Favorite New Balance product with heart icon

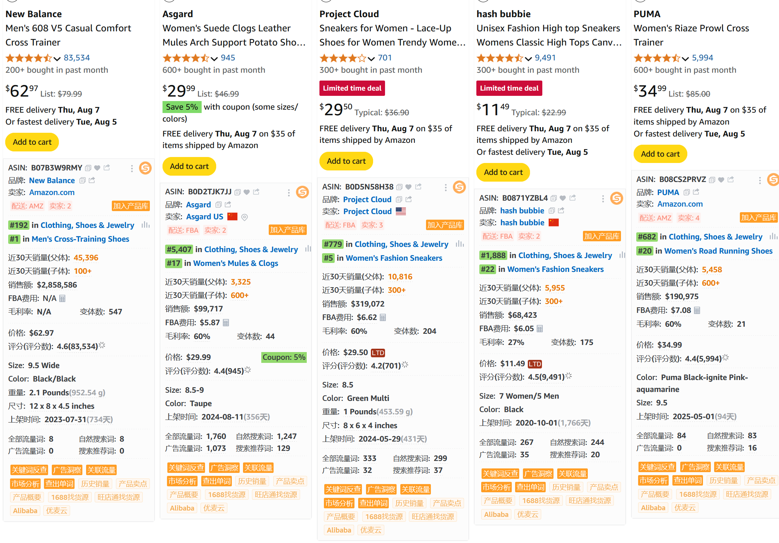tap(97, 168)
